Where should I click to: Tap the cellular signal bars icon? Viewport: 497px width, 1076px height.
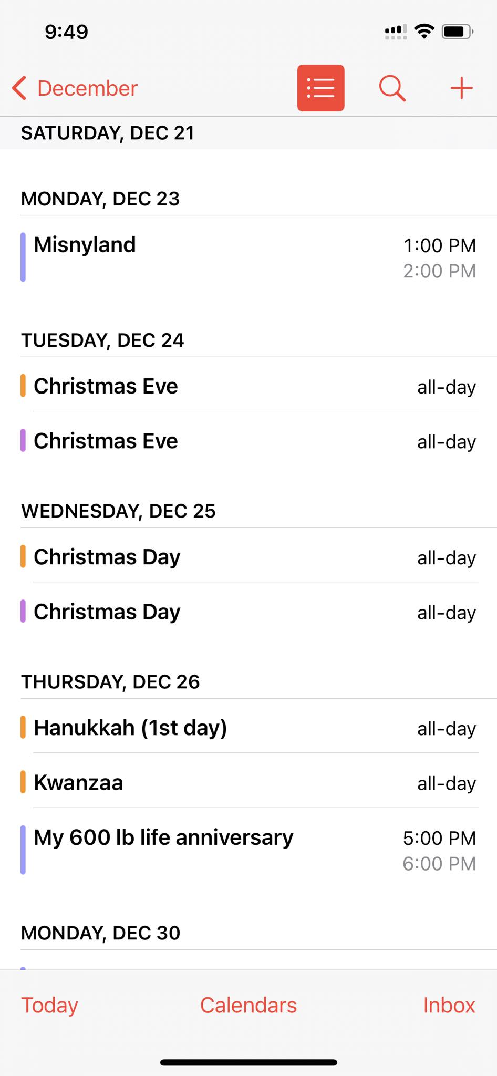(x=396, y=32)
